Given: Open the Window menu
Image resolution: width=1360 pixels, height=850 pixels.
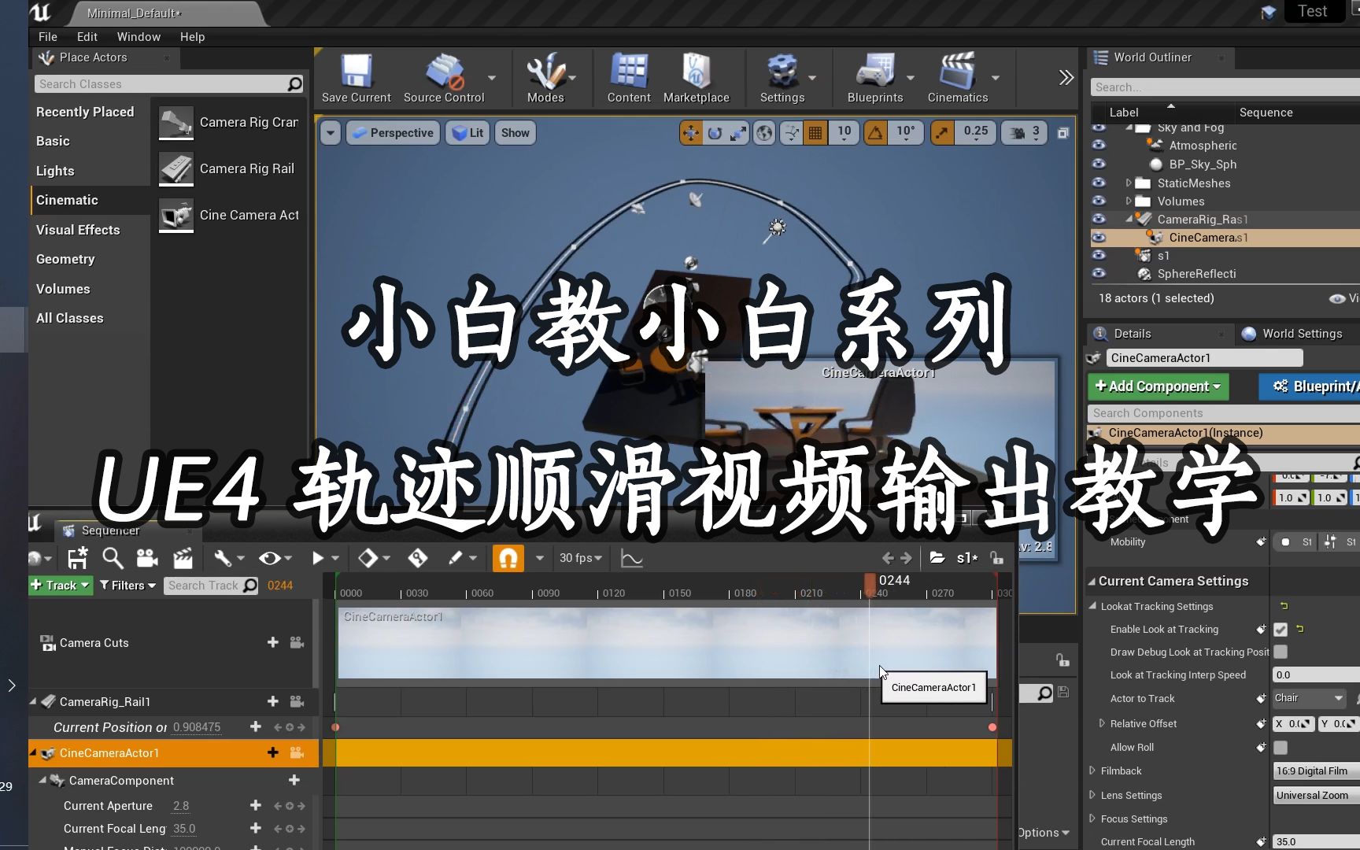Looking at the screenshot, I should click(139, 37).
